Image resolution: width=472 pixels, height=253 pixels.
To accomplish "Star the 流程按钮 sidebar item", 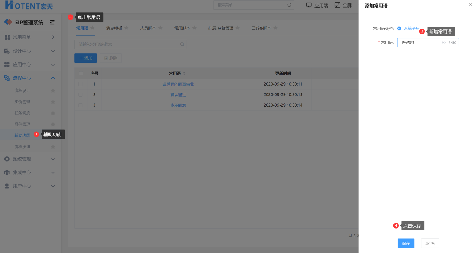I will click(x=53, y=147).
